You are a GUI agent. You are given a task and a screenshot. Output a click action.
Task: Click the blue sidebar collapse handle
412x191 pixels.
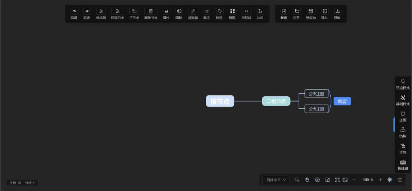394,125
